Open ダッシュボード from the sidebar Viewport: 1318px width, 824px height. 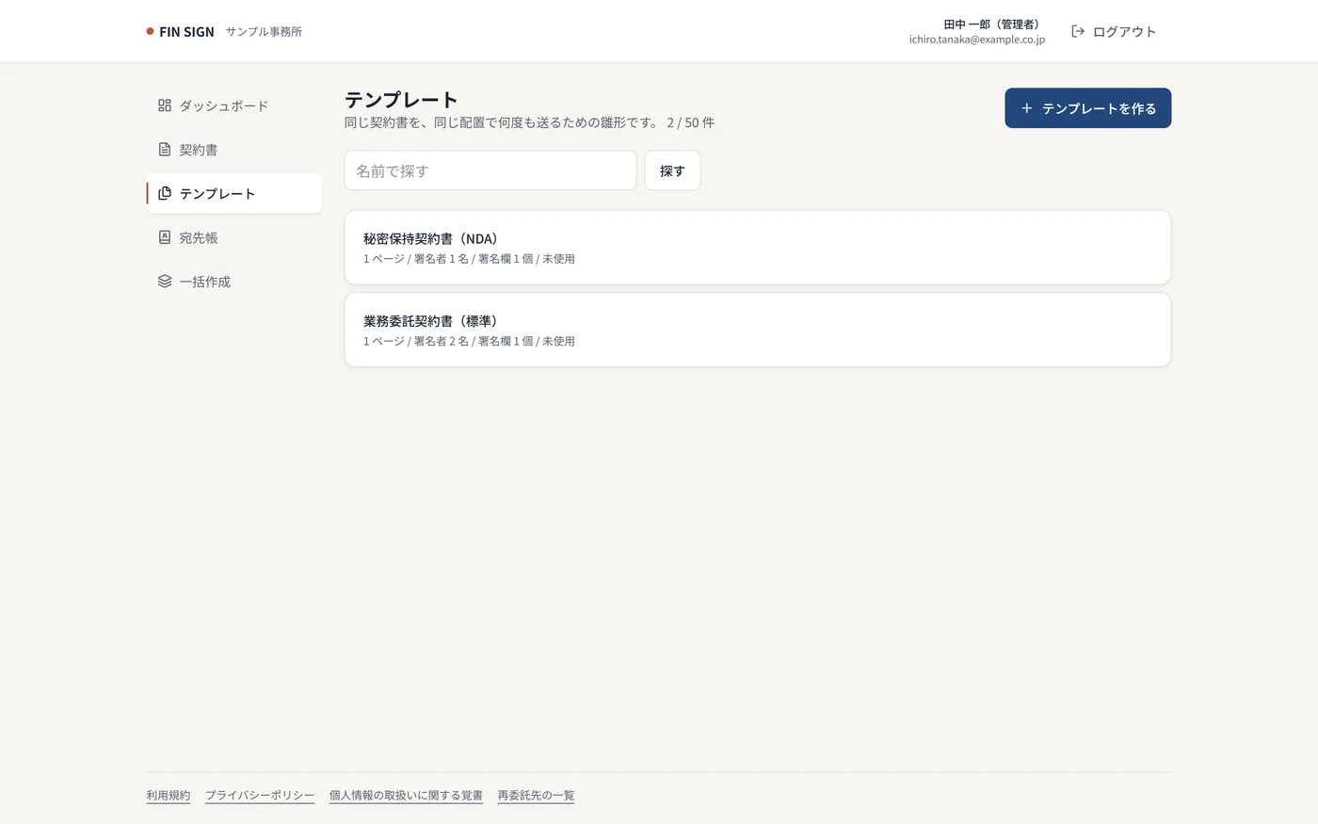point(234,105)
